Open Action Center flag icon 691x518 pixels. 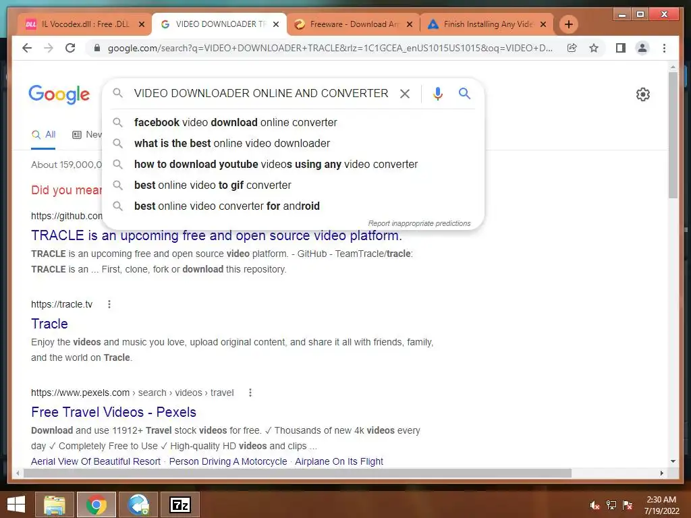628,505
